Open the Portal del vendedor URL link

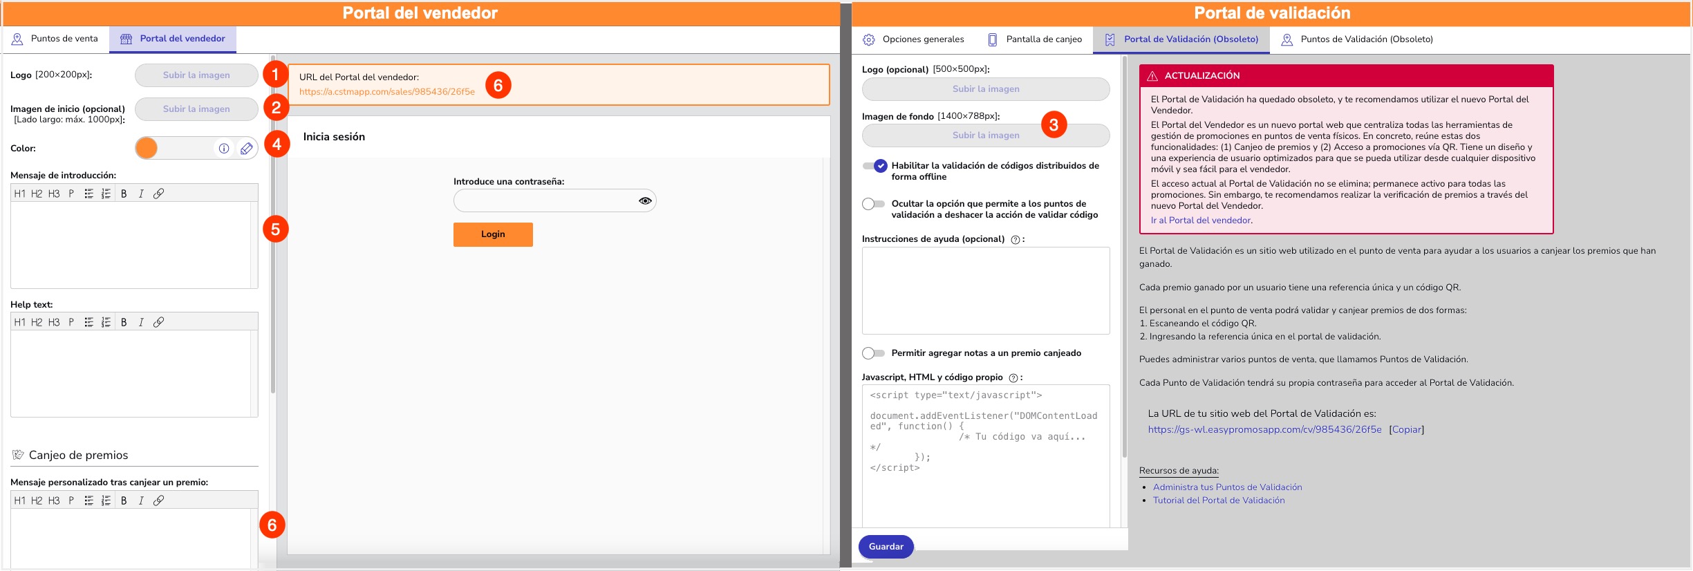tap(387, 91)
